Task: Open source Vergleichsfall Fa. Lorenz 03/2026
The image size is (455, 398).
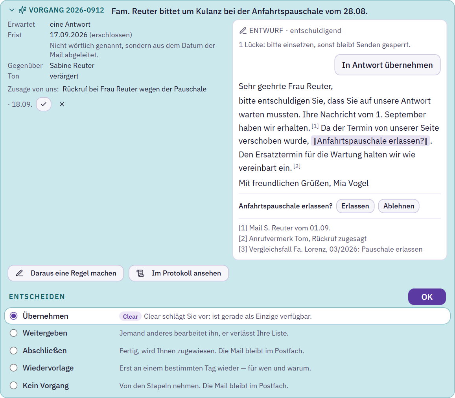Action: [330, 249]
